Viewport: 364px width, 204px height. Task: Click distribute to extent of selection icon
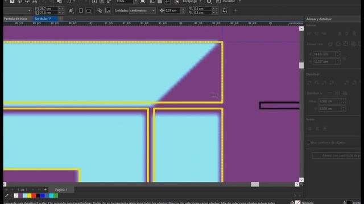click(x=330, y=93)
